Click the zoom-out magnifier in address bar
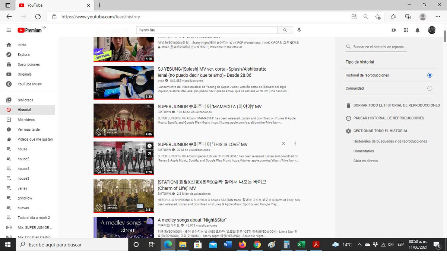 click(x=366, y=17)
